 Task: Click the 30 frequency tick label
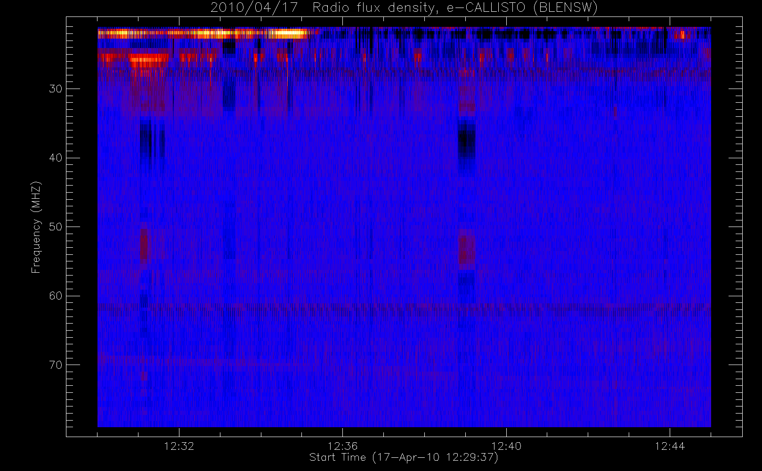click(56, 89)
